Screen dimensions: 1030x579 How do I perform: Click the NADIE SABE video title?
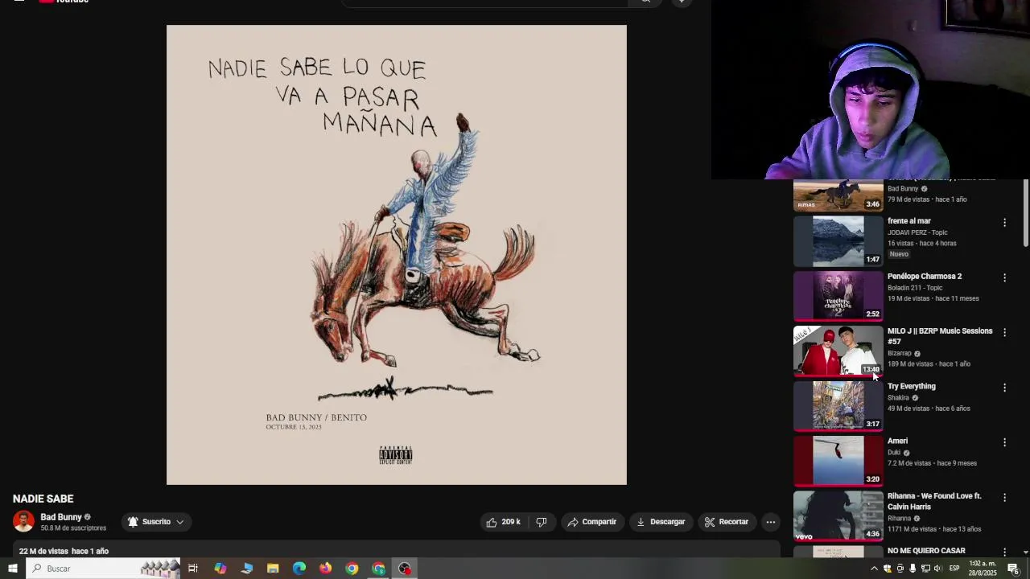coord(43,499)
